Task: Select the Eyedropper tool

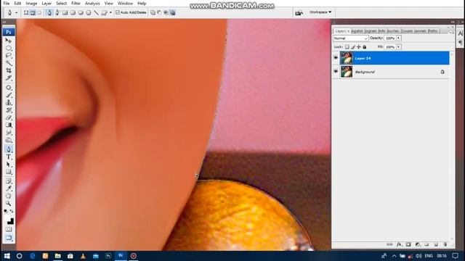Action: click(x=9, y=188)
